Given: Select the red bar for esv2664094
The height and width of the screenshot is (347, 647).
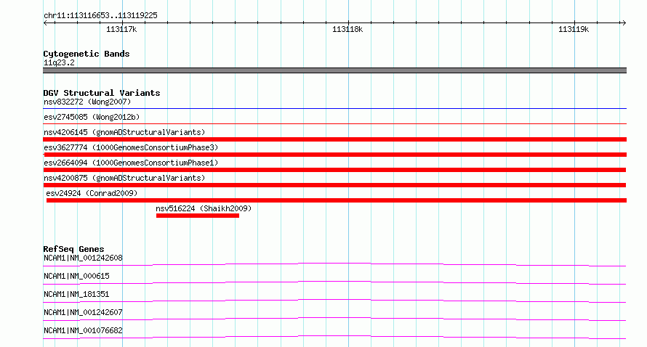Looking at the screenshot, I should [334, 170].
